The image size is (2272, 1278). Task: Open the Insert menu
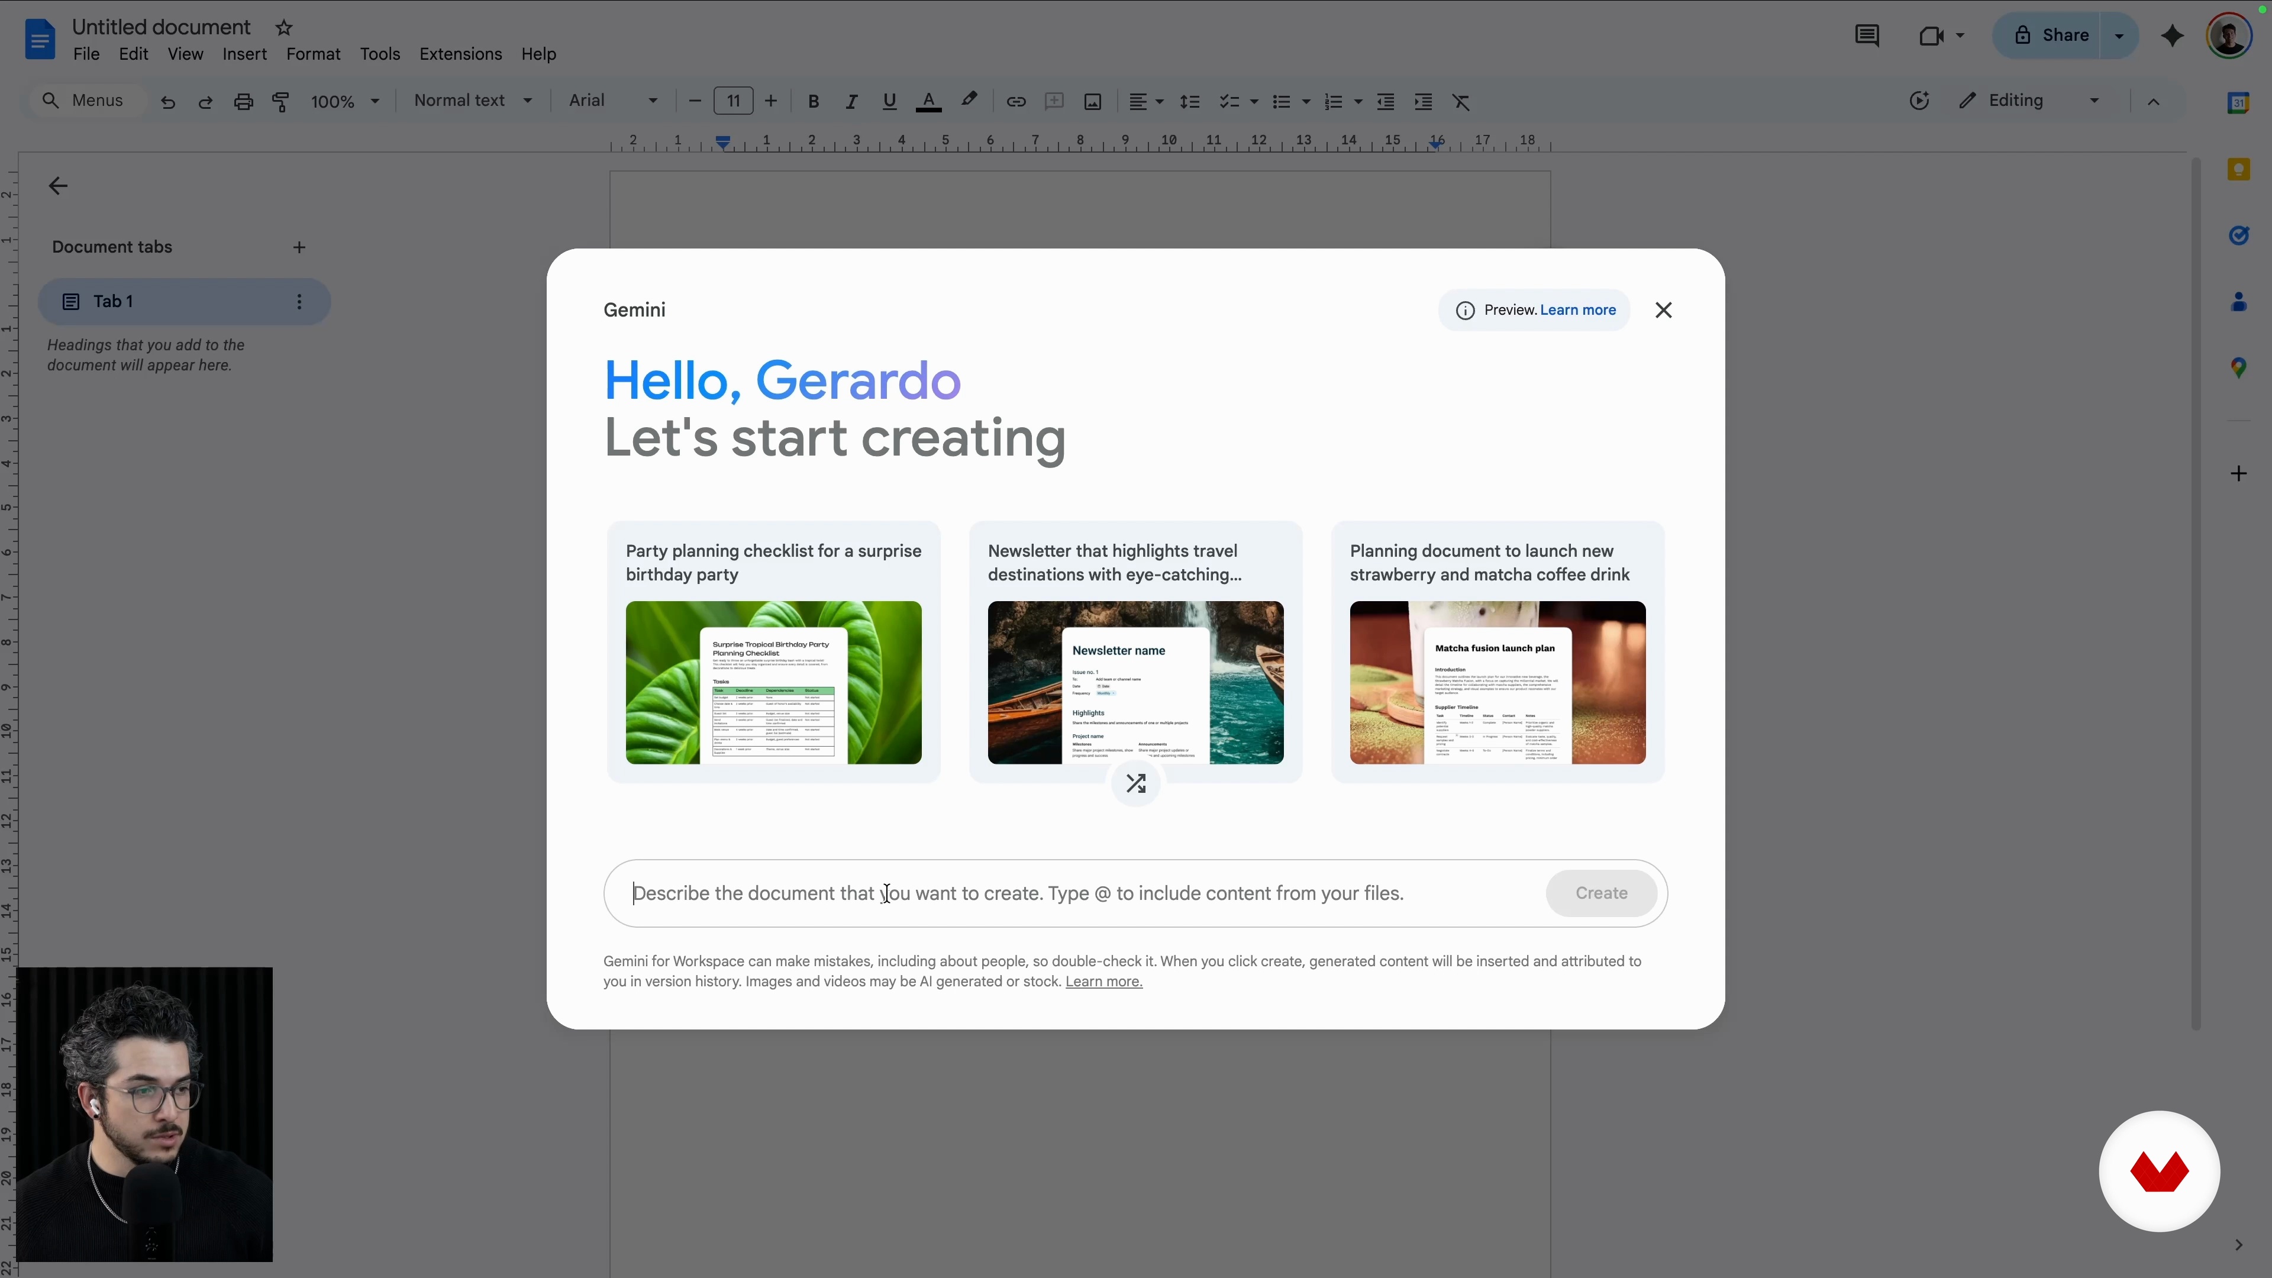244,54
